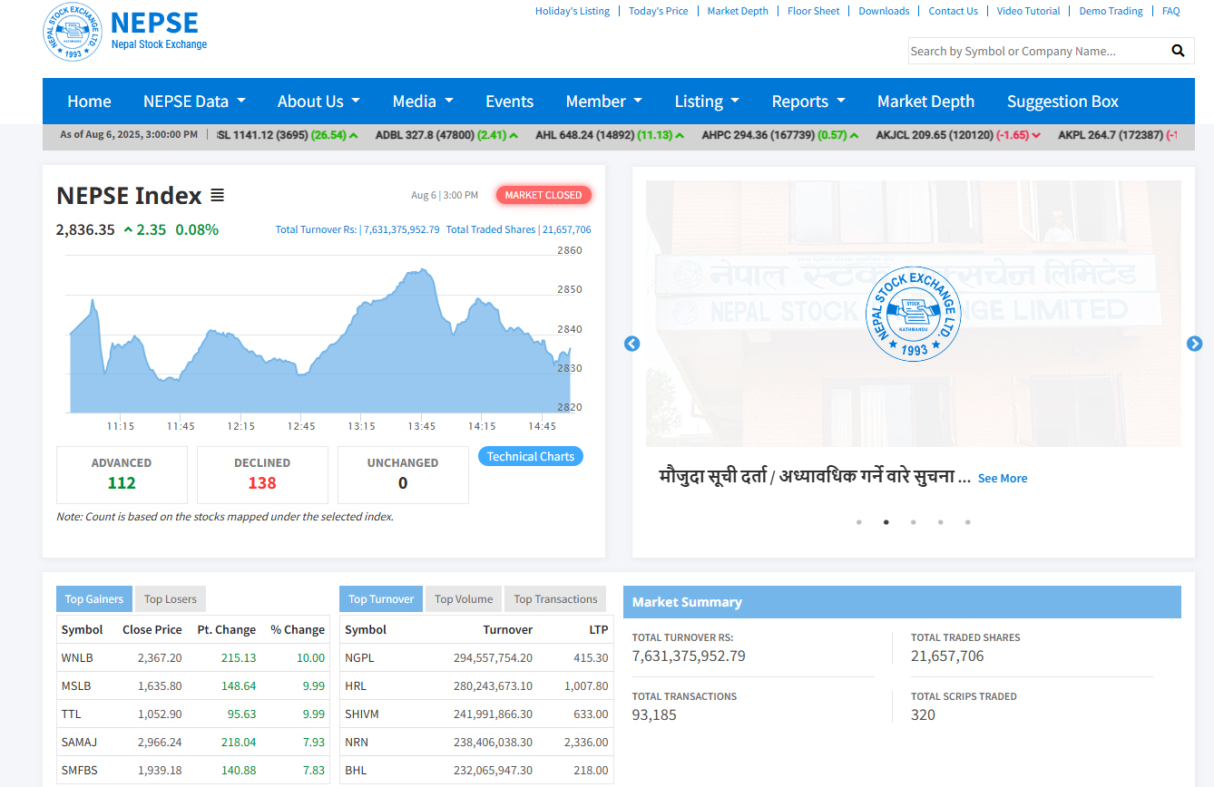Go to the previous carousel slide arrow

click(632, 344)
